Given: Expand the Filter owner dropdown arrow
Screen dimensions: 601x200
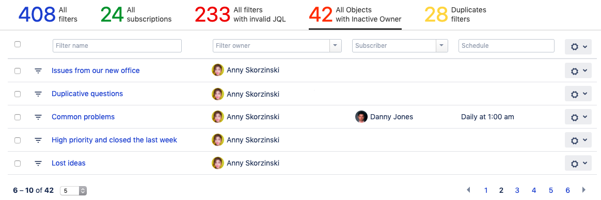Looking at the screenshot, I should (x=336, y=45).
